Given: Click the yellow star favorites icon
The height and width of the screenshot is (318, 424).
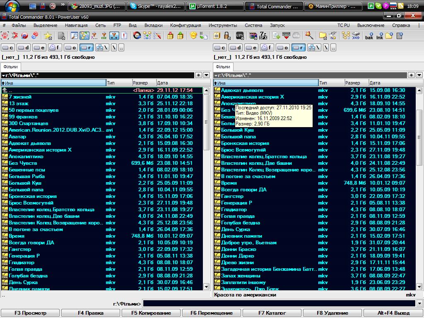Looking at the screenshot, I should (x=48, y=36).
